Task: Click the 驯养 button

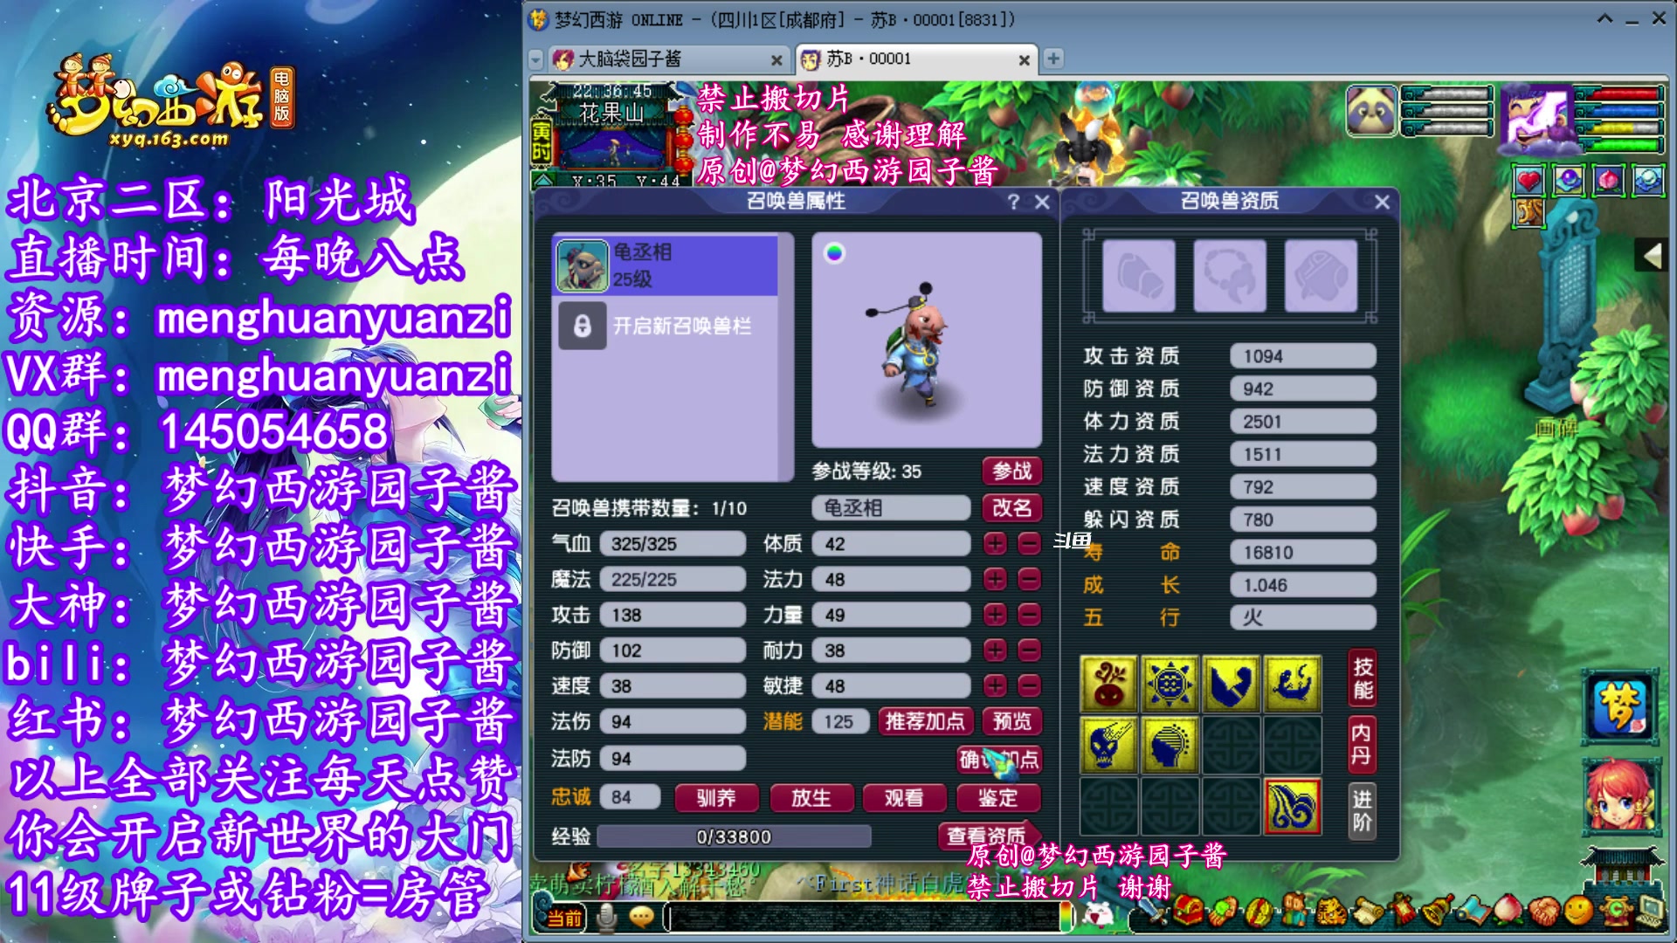Action: coord(716,798)
